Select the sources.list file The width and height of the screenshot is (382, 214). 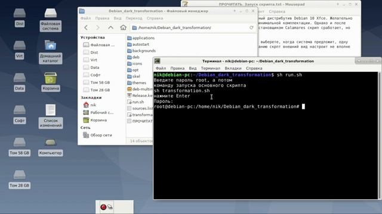[x=140, y=108]
